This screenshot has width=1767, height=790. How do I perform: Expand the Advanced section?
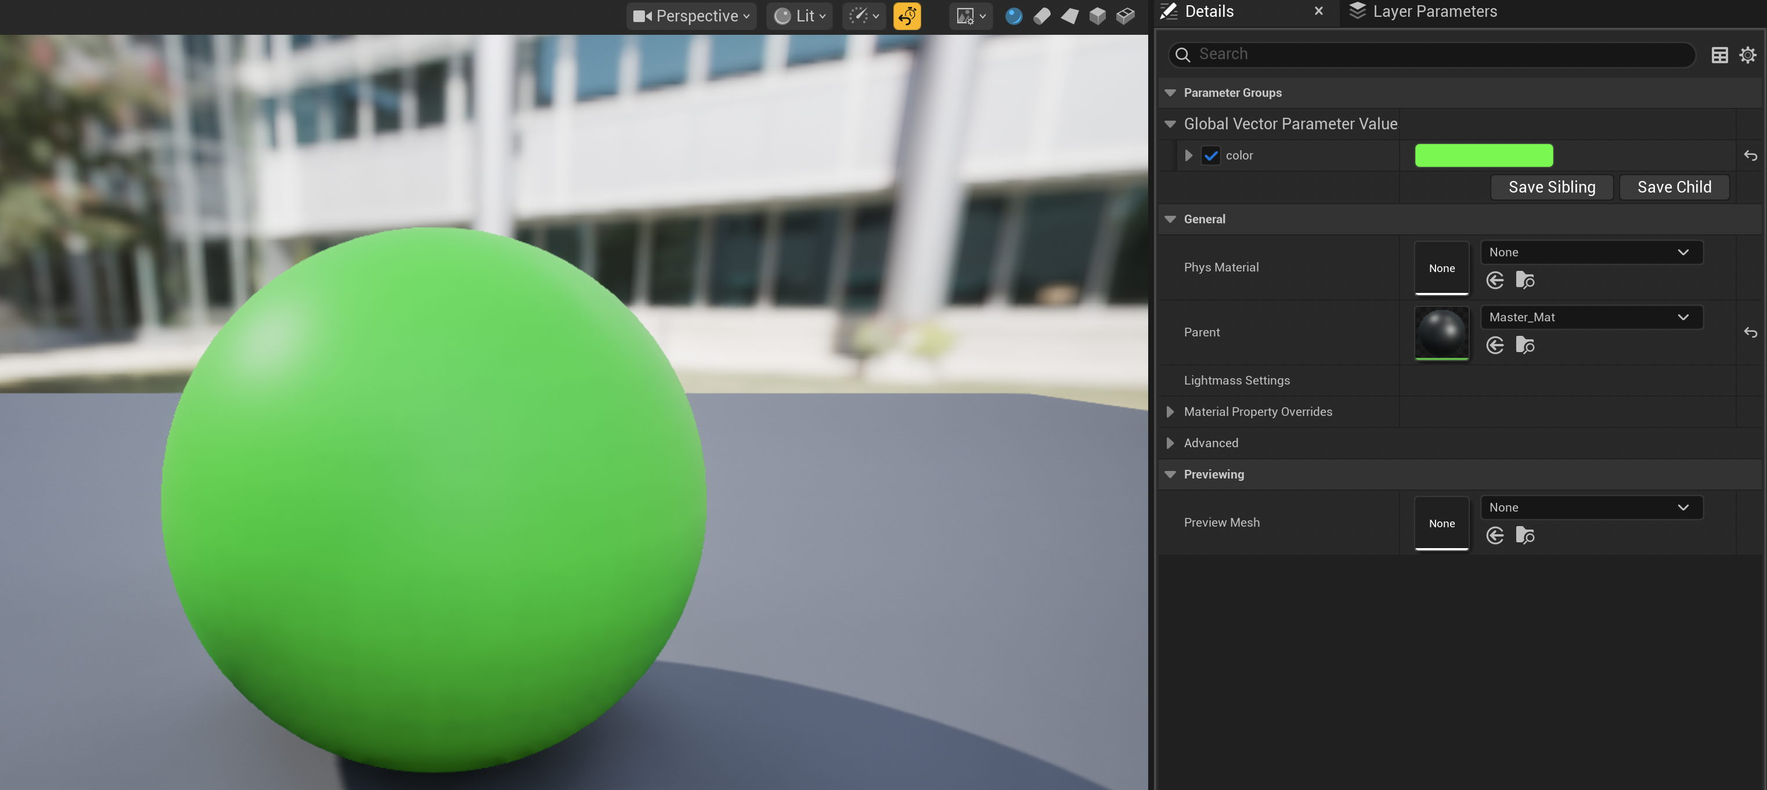pos(1170,443)
